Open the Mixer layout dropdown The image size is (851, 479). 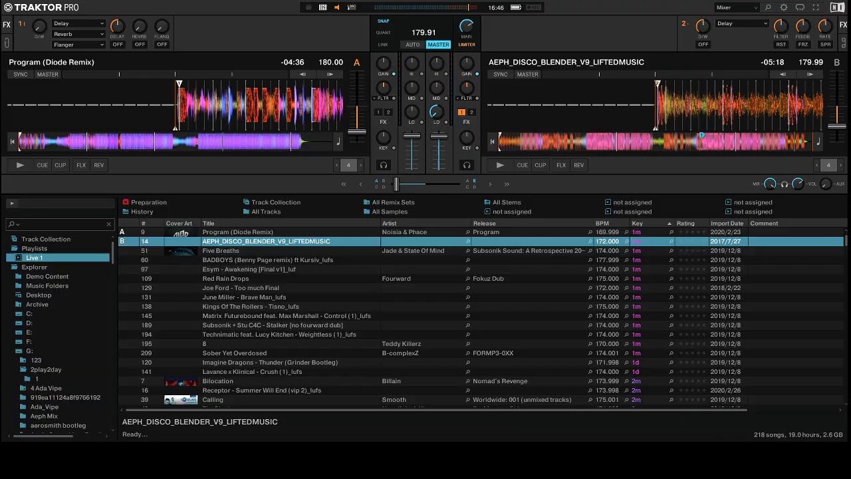[736, 7]
